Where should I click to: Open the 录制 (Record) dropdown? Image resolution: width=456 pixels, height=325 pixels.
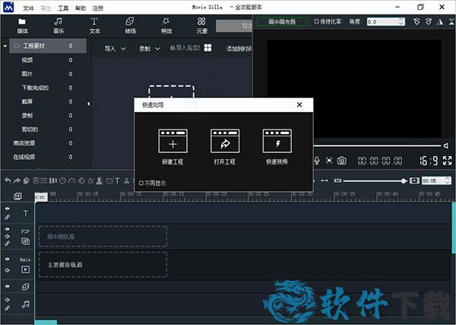[147, 49]
